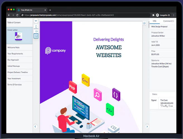Open the Incognito profile indicator

click(163, 15)
